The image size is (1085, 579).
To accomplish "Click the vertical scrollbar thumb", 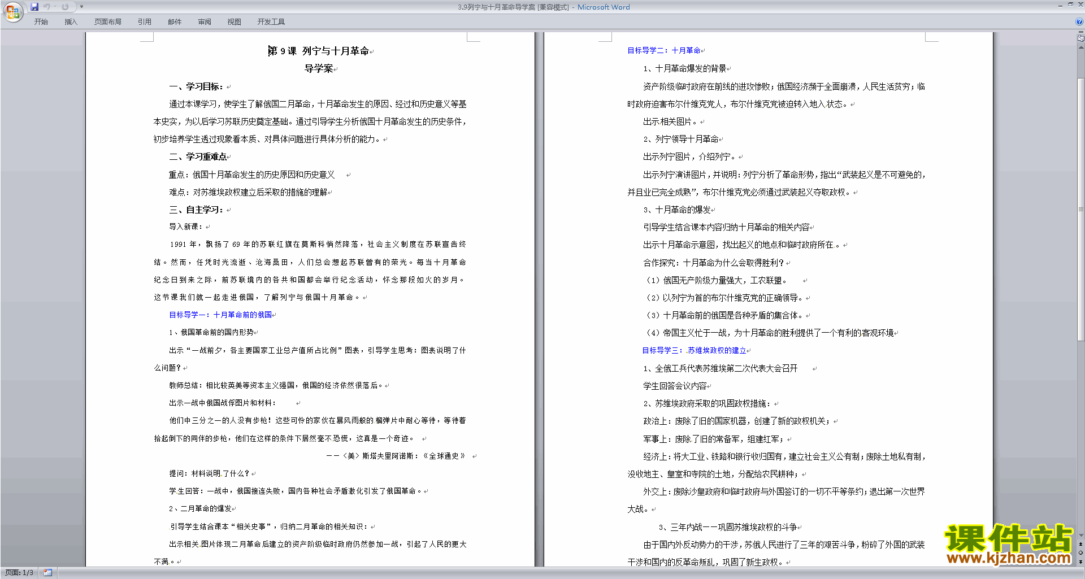I will pyautogui.click(x=1081, y=209).
